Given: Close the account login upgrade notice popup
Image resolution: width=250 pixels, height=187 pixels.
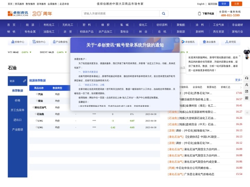Looking at the screenshot, I should pos(177,40).
